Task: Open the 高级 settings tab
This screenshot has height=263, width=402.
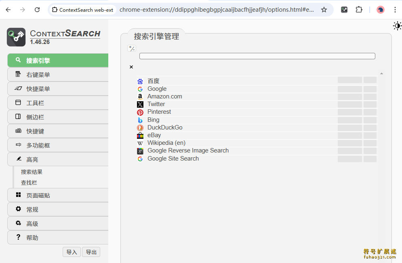Action: coord(58,223)
